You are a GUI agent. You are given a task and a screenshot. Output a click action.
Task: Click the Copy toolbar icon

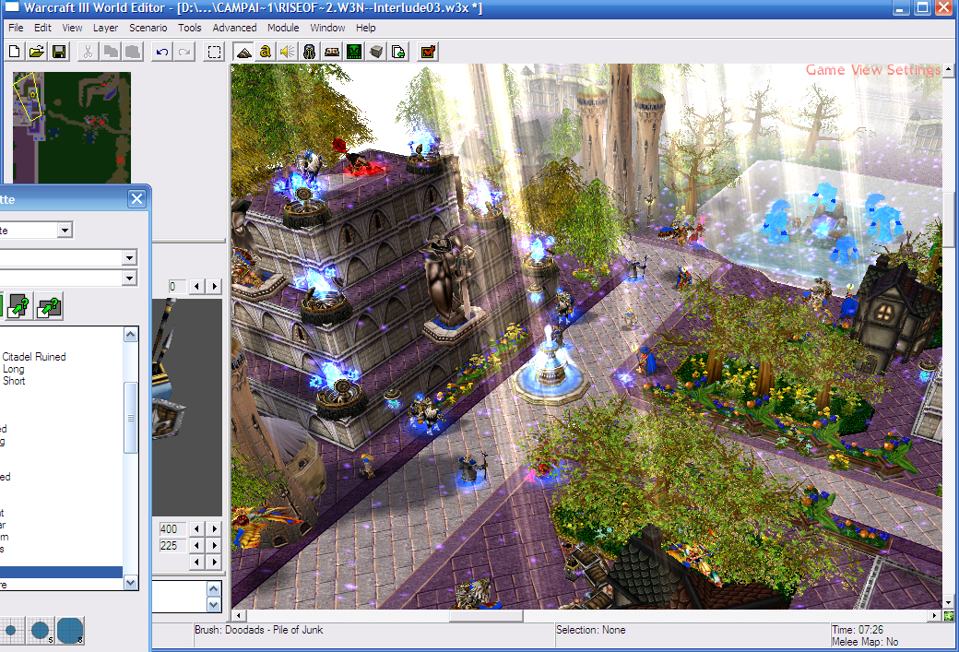point(111,52)
